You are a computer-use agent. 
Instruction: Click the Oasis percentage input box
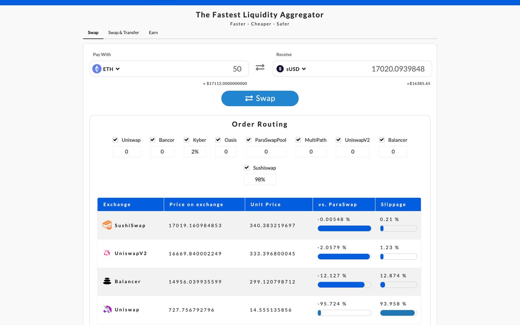pyautogui.click(x=226, y=152)
